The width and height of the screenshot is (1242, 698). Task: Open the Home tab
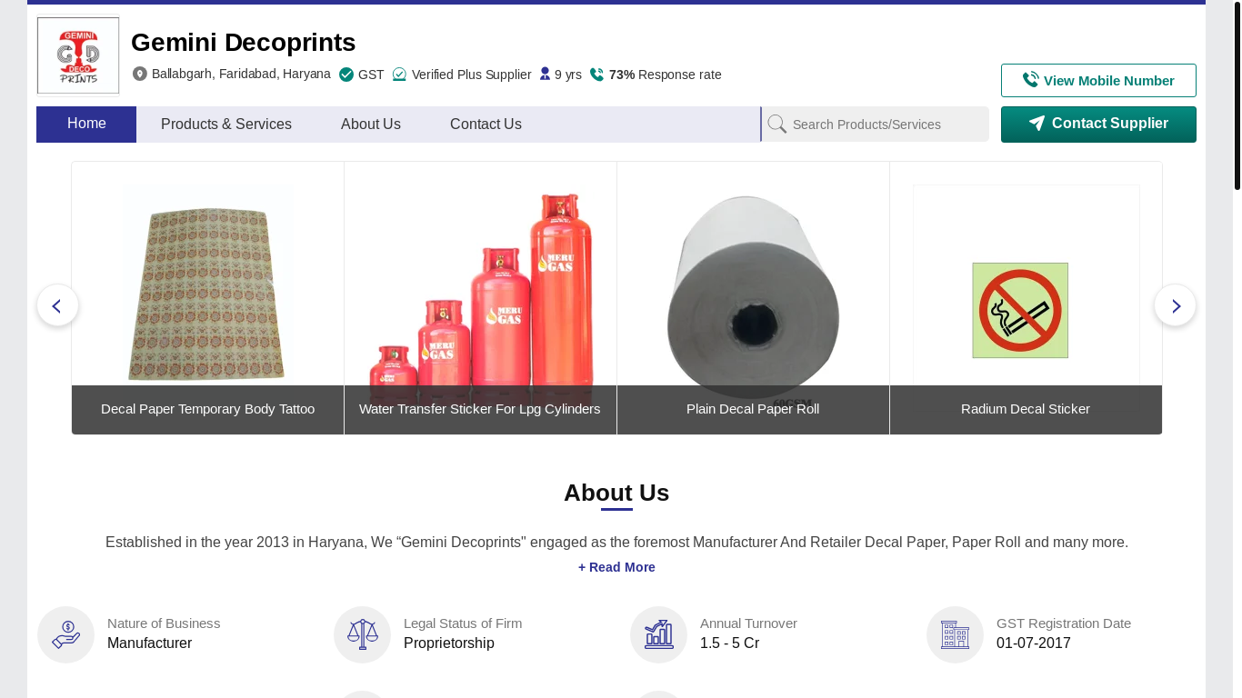[x=86, y=125]
